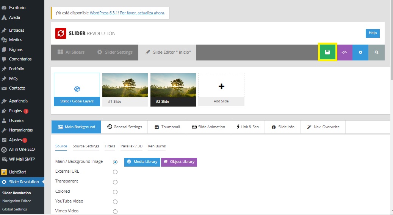Open the purple custom CSS/code icon
Viewport: 393px width, 215px height.
click(x=344, y=53)
